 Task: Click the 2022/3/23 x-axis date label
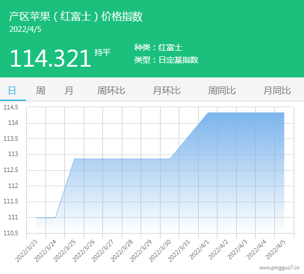27,251
